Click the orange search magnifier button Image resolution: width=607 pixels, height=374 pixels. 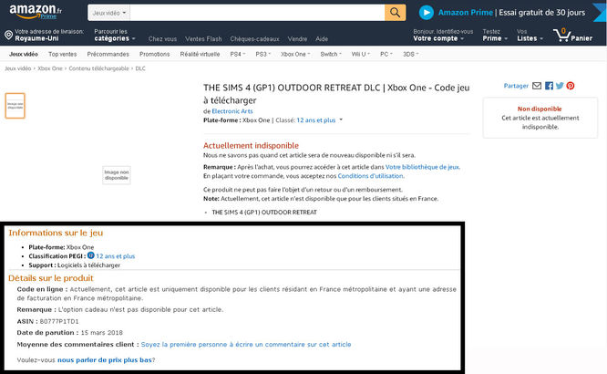[395, 13]
